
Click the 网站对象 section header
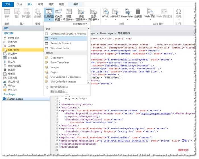pos(8,33)
